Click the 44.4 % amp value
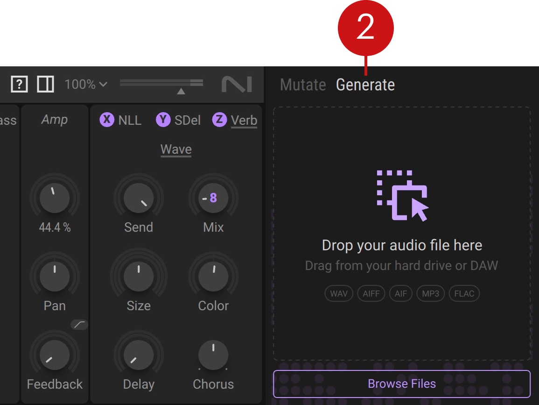The height and width of the screenshot is (405, 539). pyautogui.click(x=55, y=227)
